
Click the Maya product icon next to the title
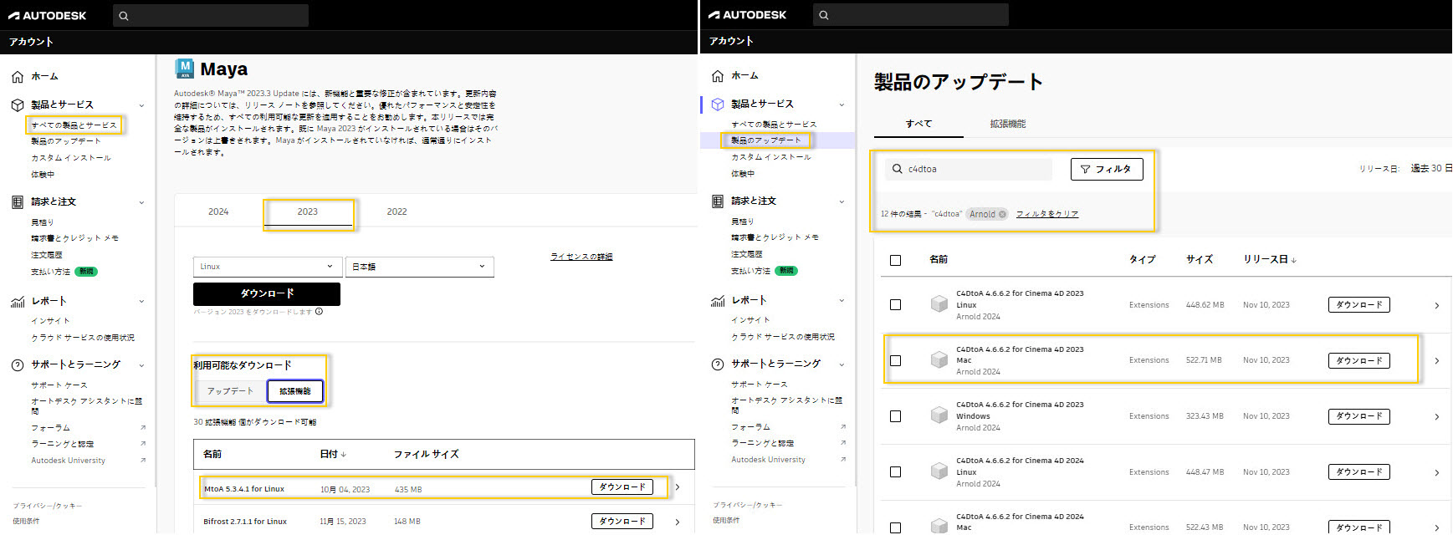coord(185,69)
